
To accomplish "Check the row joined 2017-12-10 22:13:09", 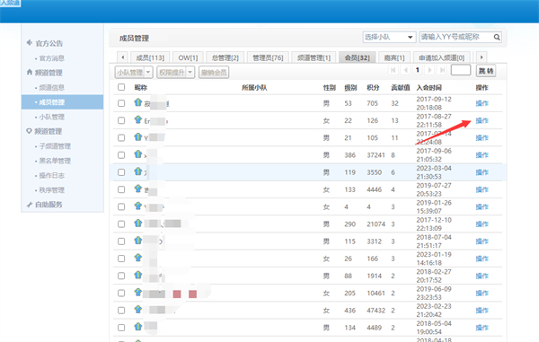I will (x=121, y=224).
